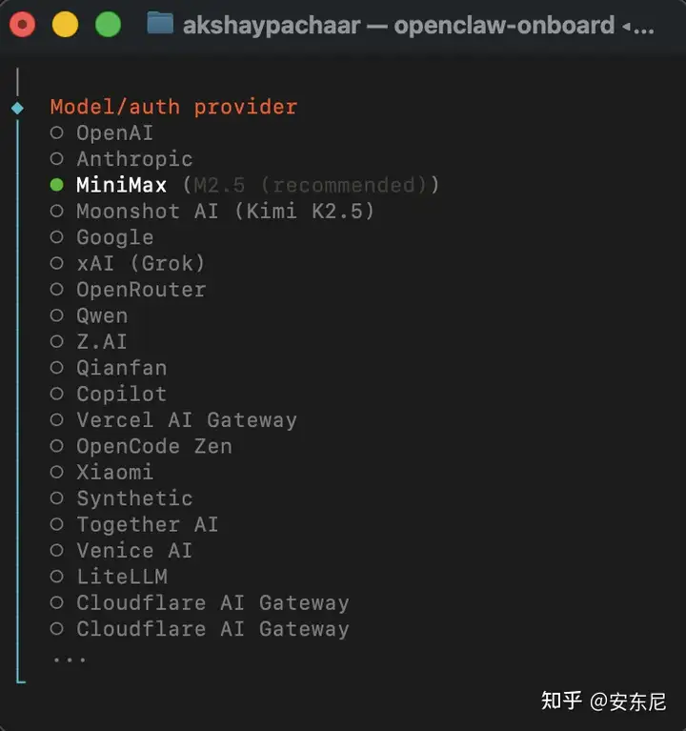
Task: Pick Moonshot AI (Kimi K2.5)
Action: click(225, 212)
